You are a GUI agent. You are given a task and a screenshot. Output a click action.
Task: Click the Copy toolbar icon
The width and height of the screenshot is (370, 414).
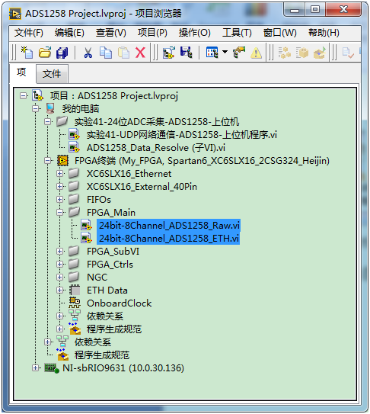106,52
